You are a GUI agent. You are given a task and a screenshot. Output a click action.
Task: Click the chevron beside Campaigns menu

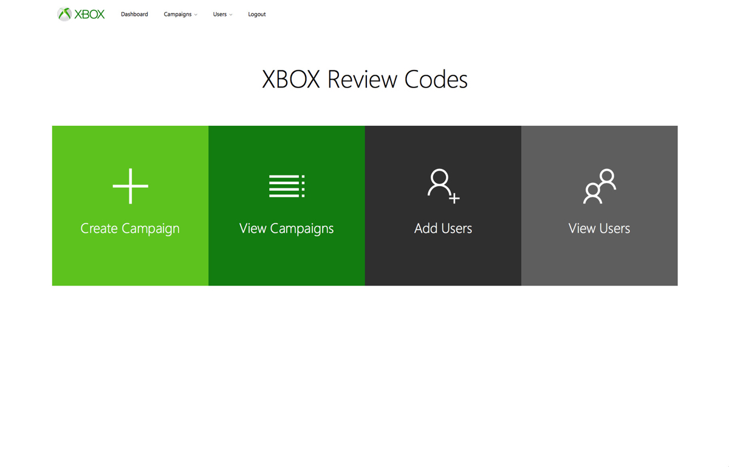(x=196, y=15)
